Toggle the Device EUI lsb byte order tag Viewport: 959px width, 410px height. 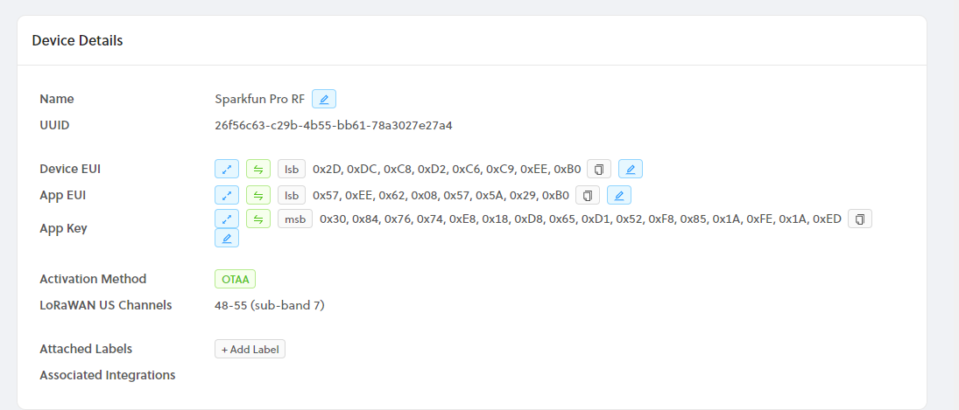(x=292, y=169)
